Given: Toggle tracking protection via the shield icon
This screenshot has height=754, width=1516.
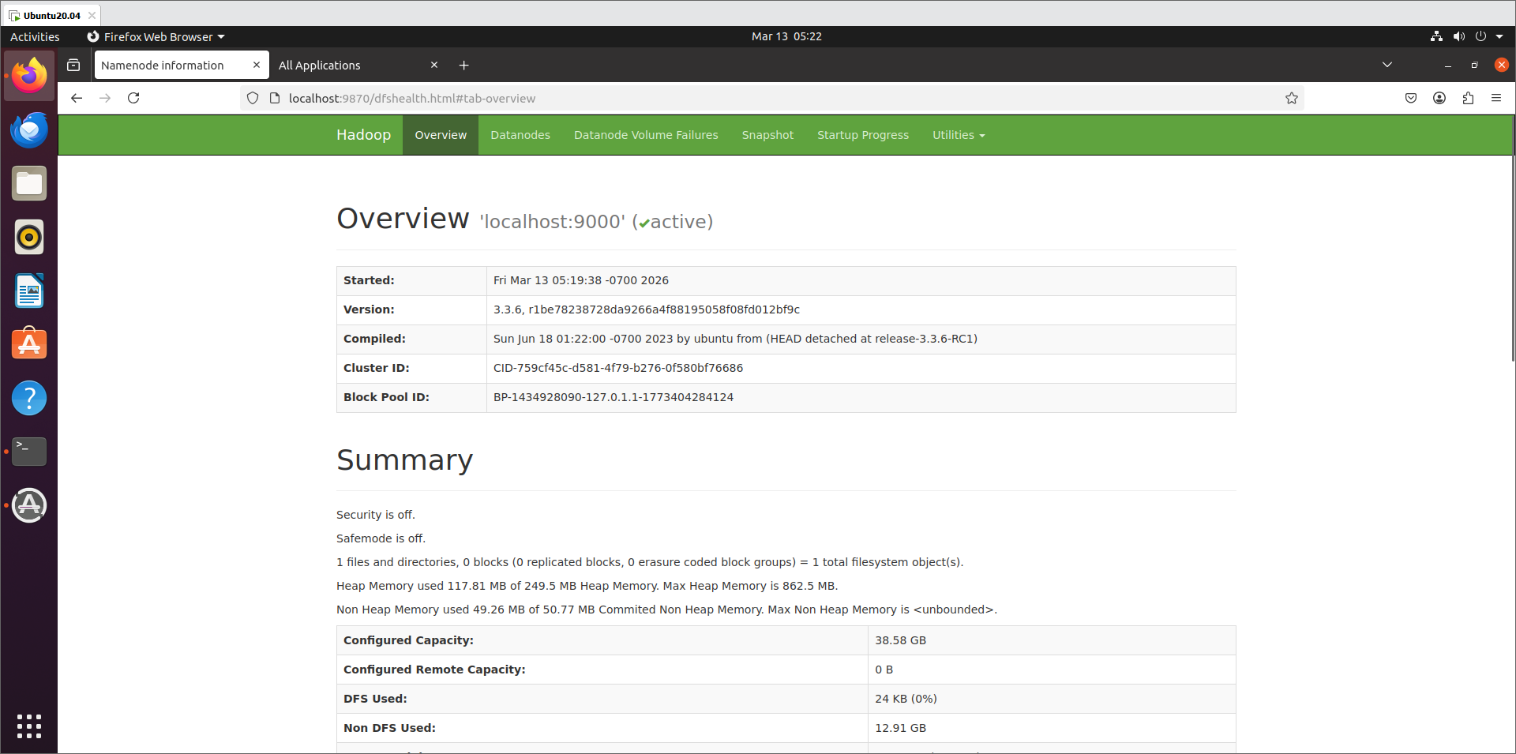Looking at the screenshot, I should 252,98.
